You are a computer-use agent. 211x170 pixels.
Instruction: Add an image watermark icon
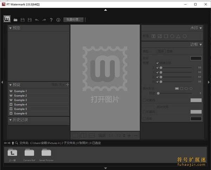(160, 36)
